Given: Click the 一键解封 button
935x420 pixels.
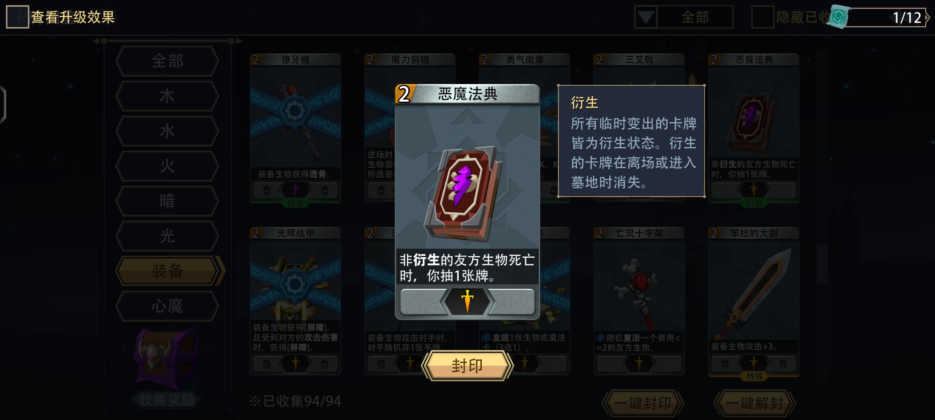Looking at the screenshot, I should (x=754, y=403).
